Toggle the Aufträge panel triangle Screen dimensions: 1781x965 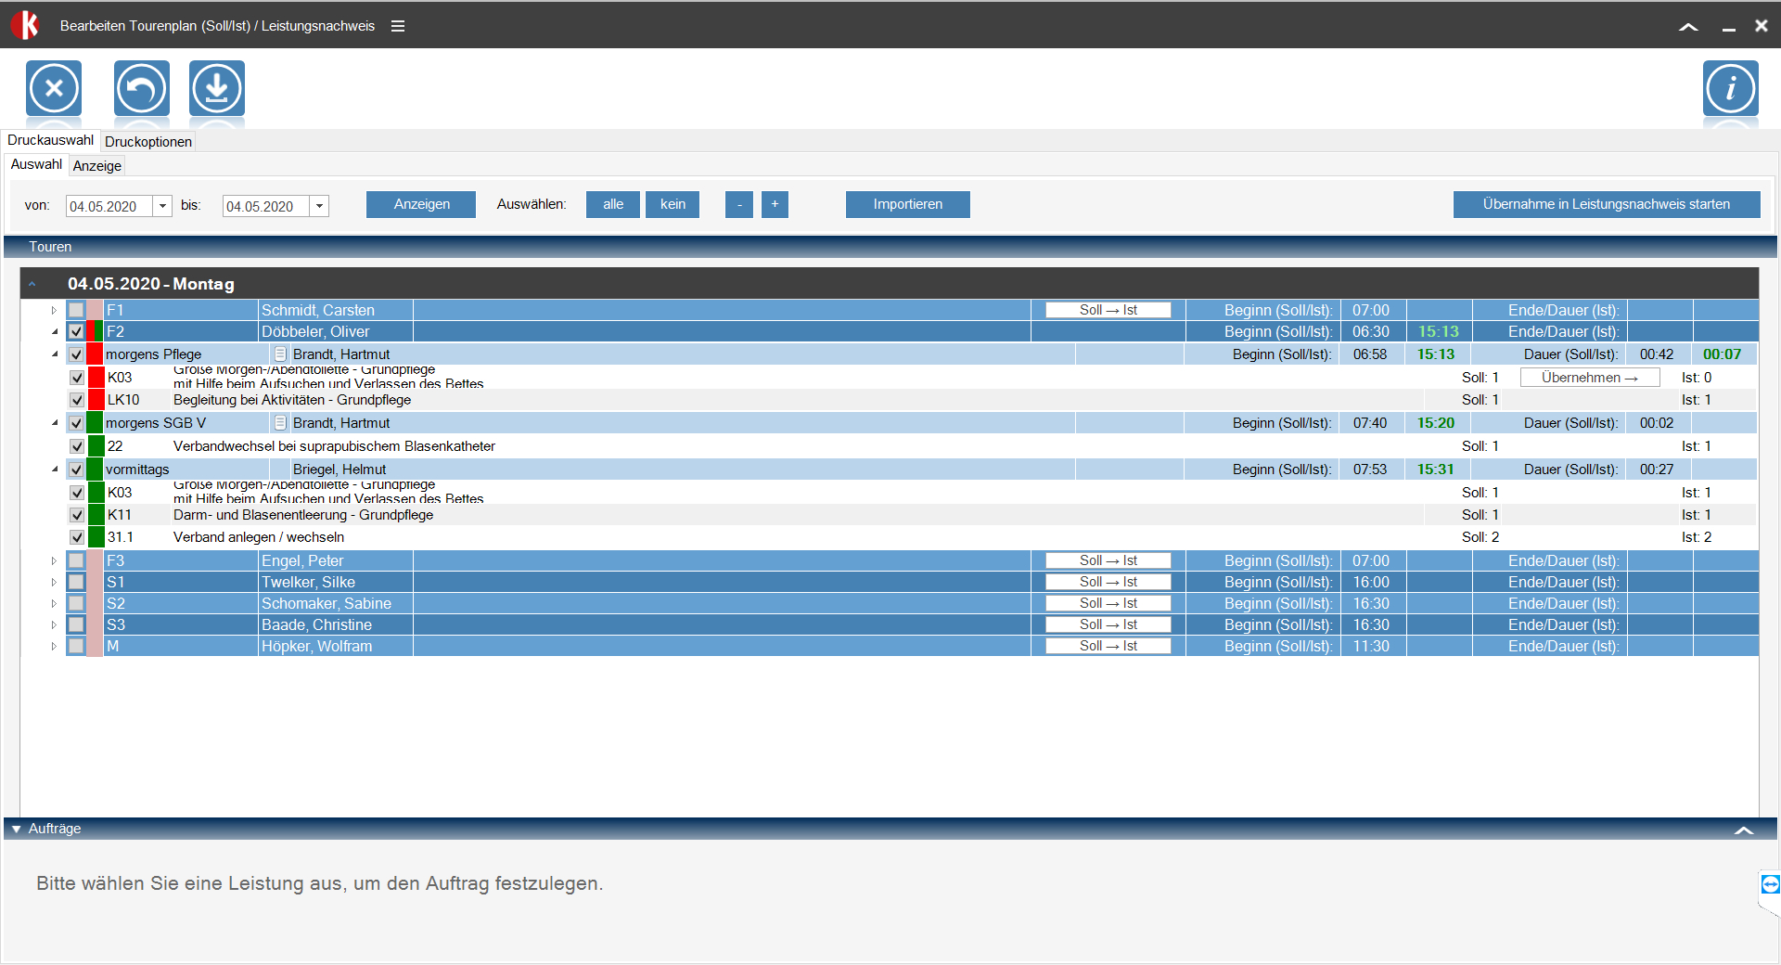pyautogui.click(x=16, y=829)
